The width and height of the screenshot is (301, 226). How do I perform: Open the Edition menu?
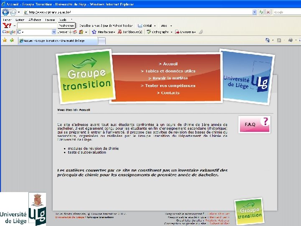click(20, 20)
